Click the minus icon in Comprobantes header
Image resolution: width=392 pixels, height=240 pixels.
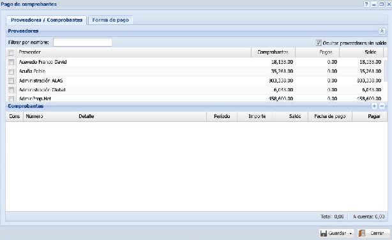tap(382, 106)
